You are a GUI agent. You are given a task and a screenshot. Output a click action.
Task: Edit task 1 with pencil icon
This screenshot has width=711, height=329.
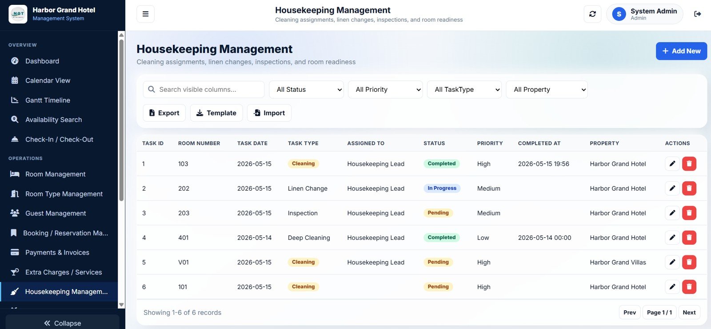point(672,164)
